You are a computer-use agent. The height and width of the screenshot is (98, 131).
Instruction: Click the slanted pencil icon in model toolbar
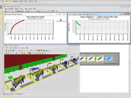[41, 11]
